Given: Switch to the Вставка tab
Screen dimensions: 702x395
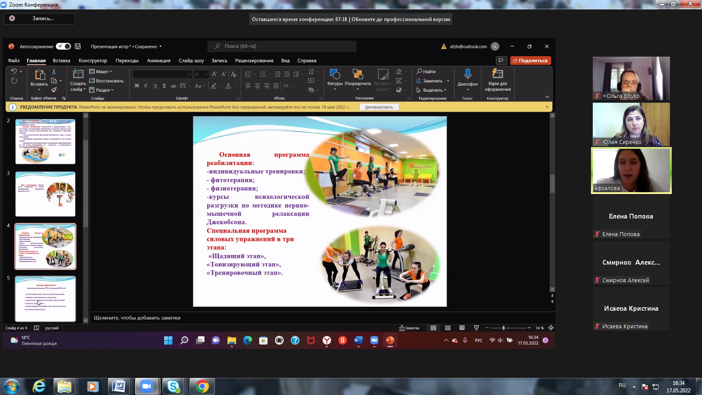Looking at the screenshot, I should tap(61, 61).
